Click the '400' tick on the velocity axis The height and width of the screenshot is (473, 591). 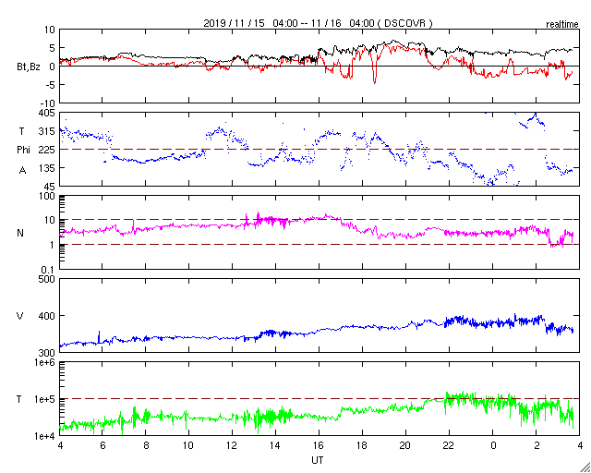point(48,316)
